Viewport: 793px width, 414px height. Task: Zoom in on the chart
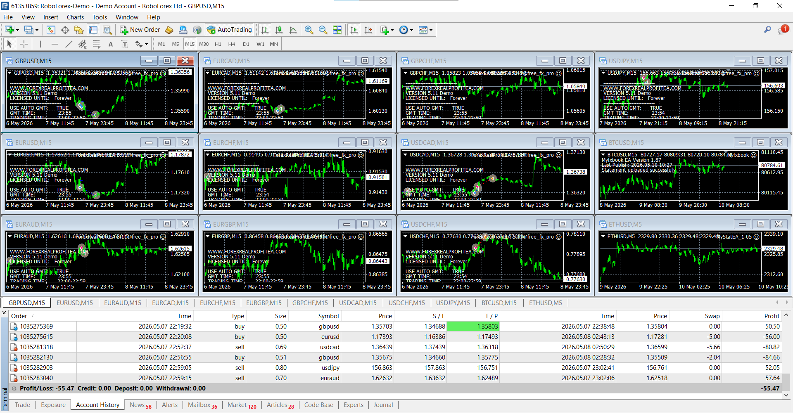[x=309, y=30]
